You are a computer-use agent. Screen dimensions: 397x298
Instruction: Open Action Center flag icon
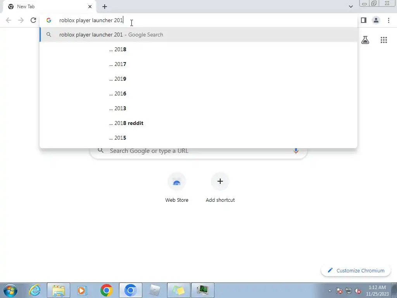pyautogui.click(x=339, y=291)
